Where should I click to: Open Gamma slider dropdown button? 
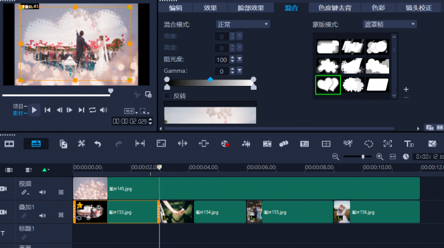(240, 70)
